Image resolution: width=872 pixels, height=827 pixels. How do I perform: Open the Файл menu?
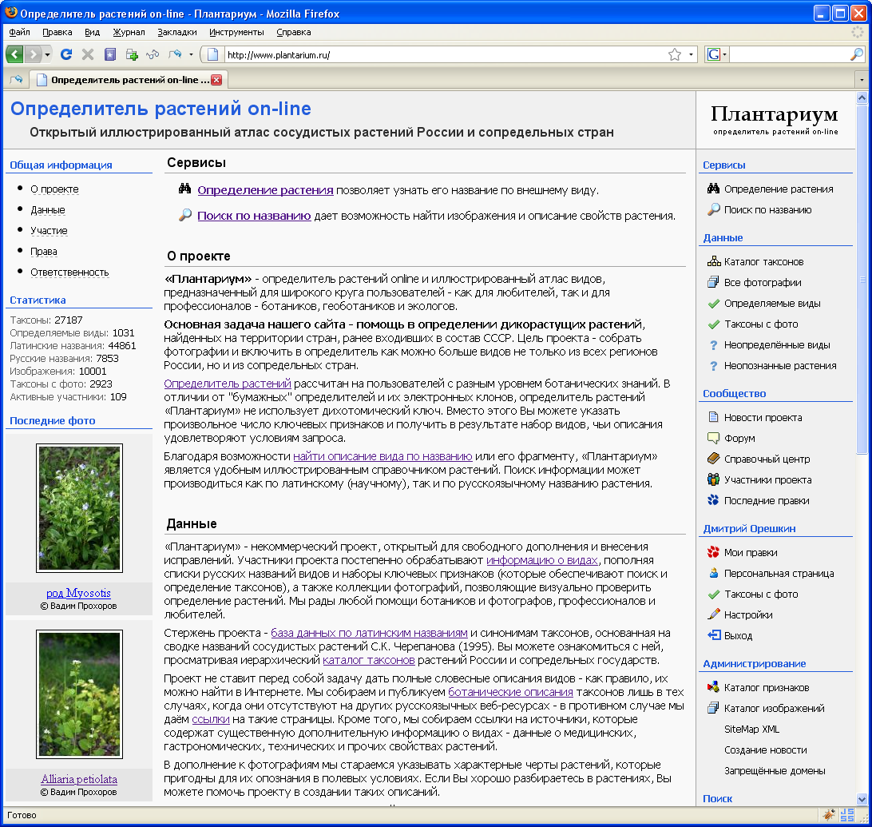tap(19, 32)
